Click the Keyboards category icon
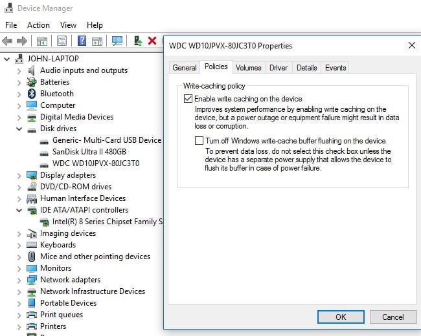The height and width of the screenshot is (336, 421). 32,245
